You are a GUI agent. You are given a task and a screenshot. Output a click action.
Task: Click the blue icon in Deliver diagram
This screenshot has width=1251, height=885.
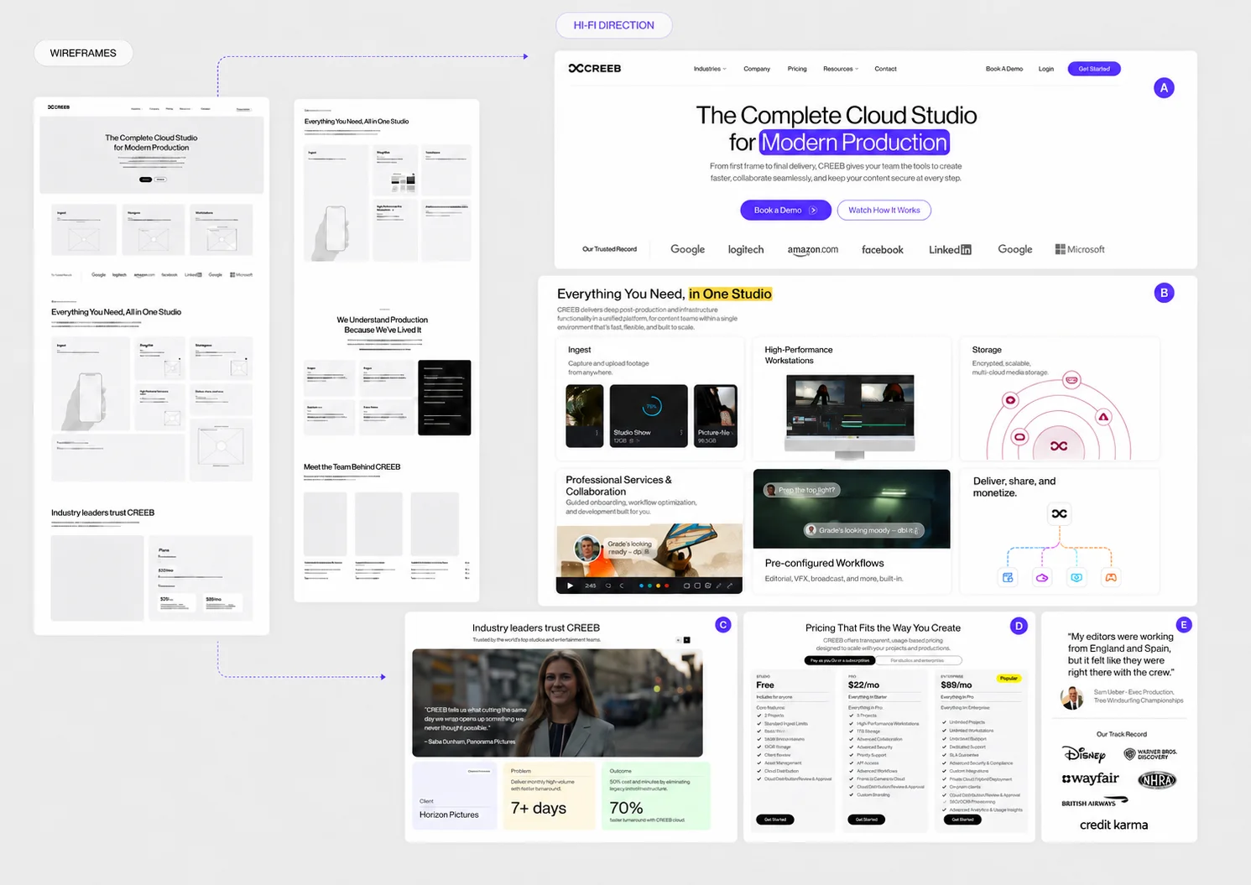[1008, 577]
